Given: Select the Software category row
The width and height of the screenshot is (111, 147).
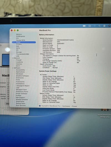Looking at the screenshot, I should tap(17, 68).
